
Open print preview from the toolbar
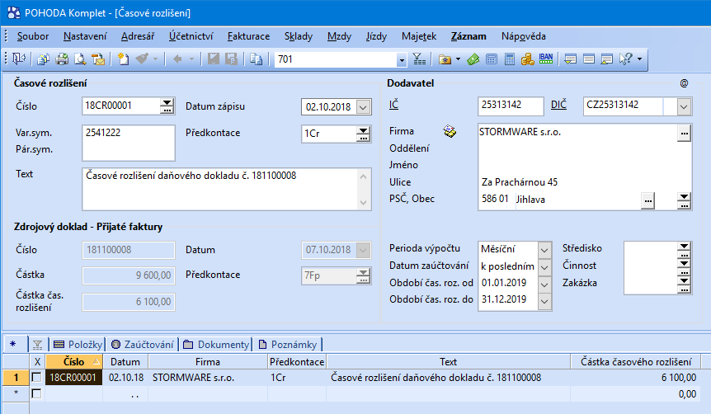(80, 59)
